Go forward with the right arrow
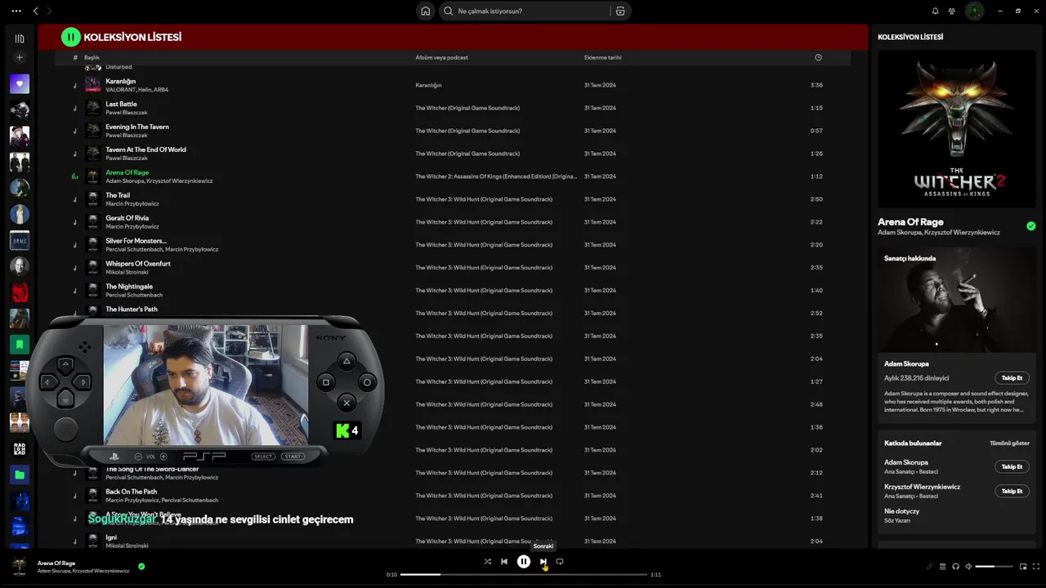The width and height of the screenshot is (1046, 588). (x=49, y=11)
